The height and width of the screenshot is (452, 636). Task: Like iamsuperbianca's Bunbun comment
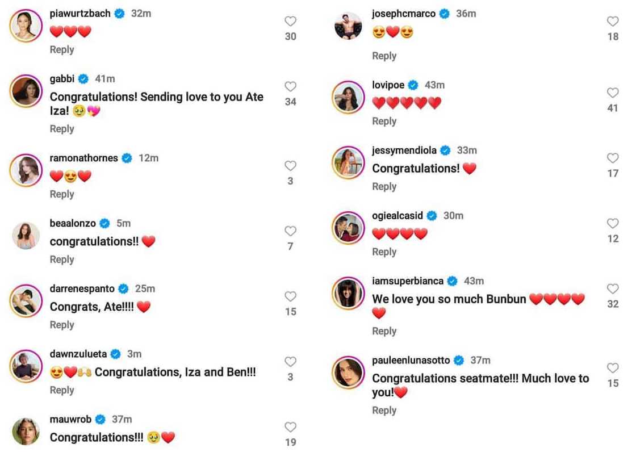[613, 289]
